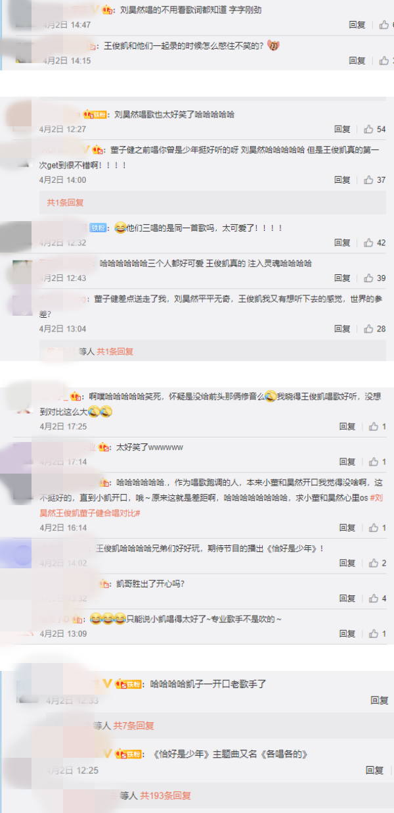394x813 pixels.
Task: Expand 共1条回复 under the 14:00 comment
Action: pos(65,203)
